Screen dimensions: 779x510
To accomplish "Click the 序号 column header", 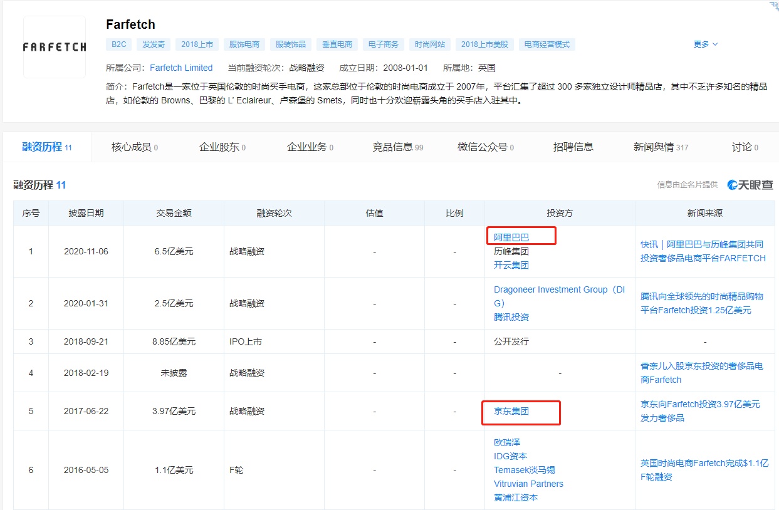I will pos(31,213).
